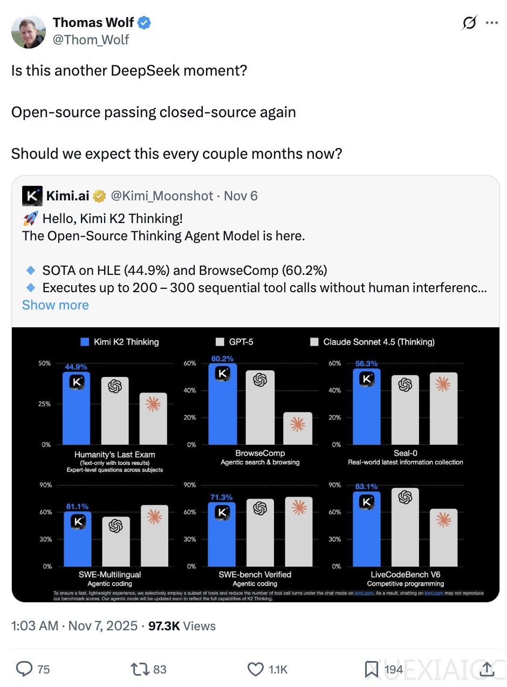
Task: Expand quoted tweet with Show more
Action: click(55, 305)
